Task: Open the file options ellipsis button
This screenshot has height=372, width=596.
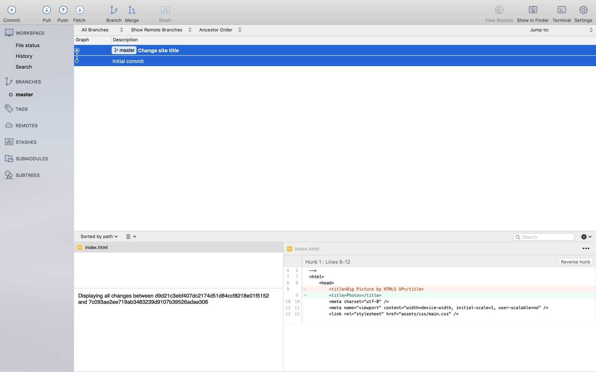Action: click(586, 248)
